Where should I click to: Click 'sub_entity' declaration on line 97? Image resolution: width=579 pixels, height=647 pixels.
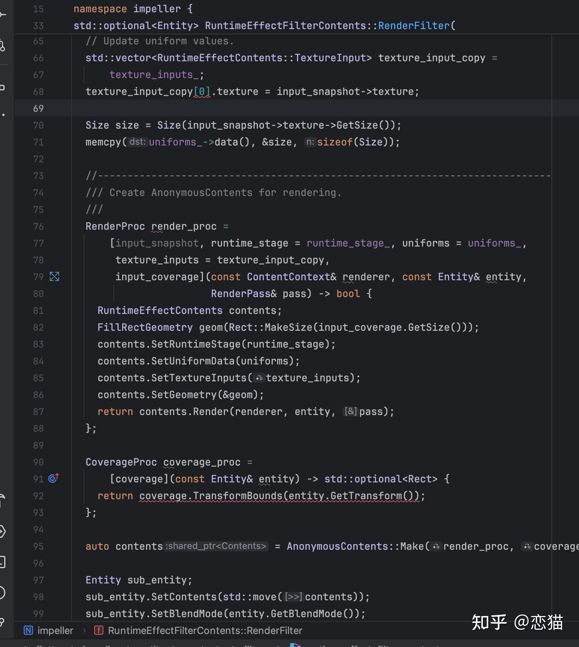coord(157,580)
